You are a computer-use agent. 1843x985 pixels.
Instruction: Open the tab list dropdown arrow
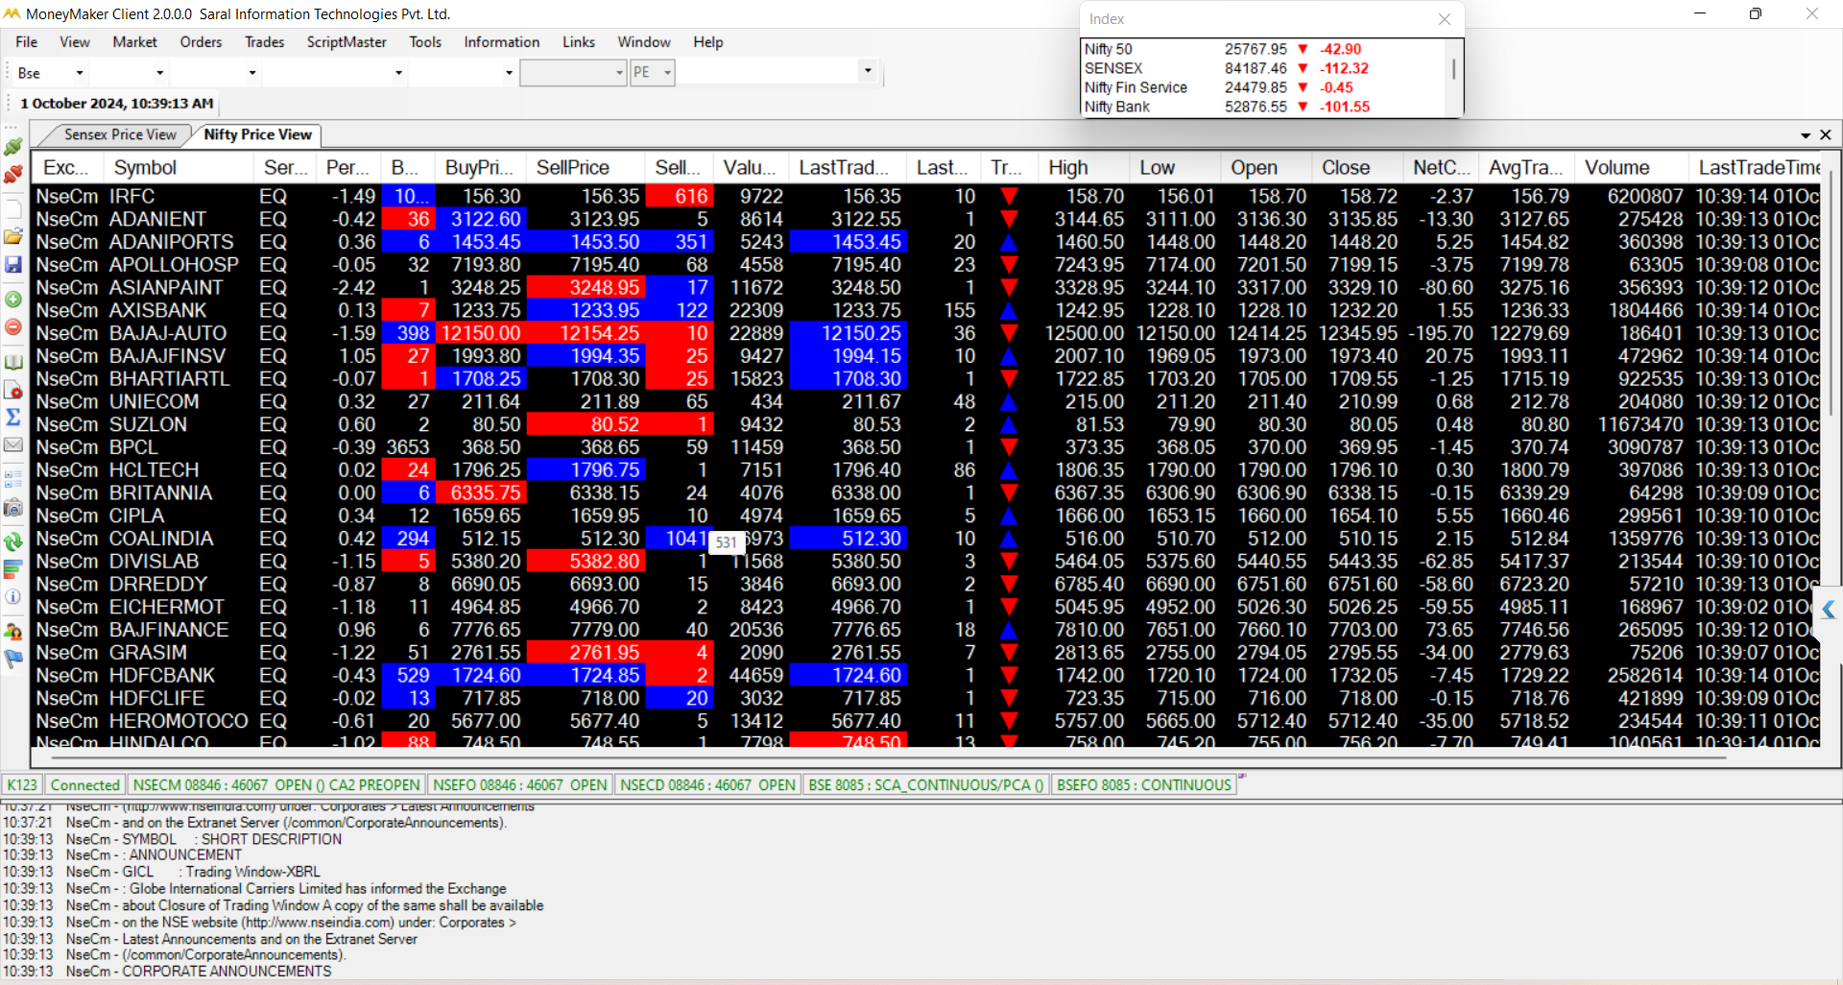click(x=1806, y=135)
